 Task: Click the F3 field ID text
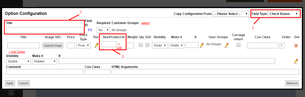tap(90, 30)
